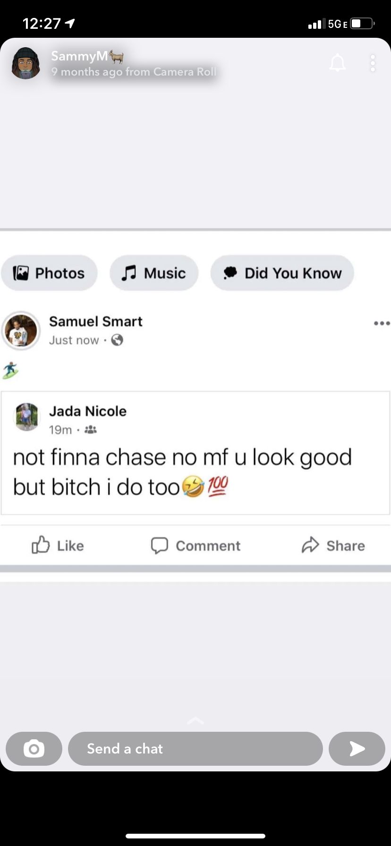This screenshot has width=391, height=846.
Task: Tap the Like thumbs-up icon
Action: (41, 545)
